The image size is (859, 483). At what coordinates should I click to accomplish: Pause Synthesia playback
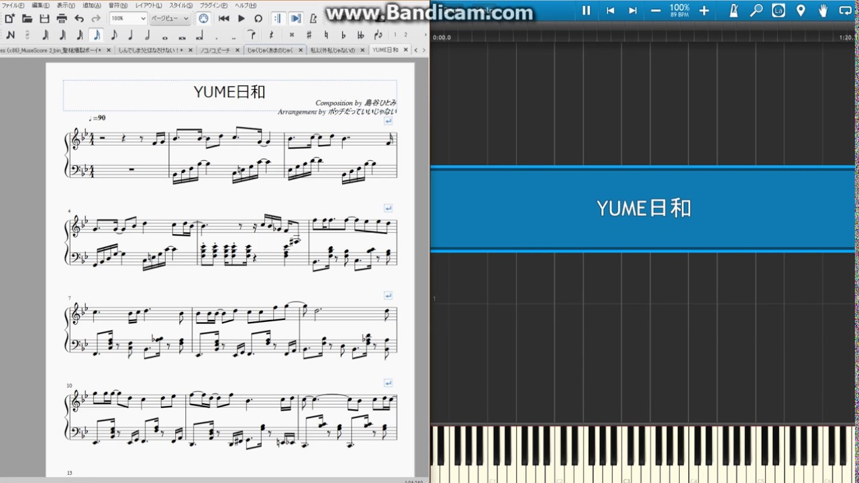point(587,10)
